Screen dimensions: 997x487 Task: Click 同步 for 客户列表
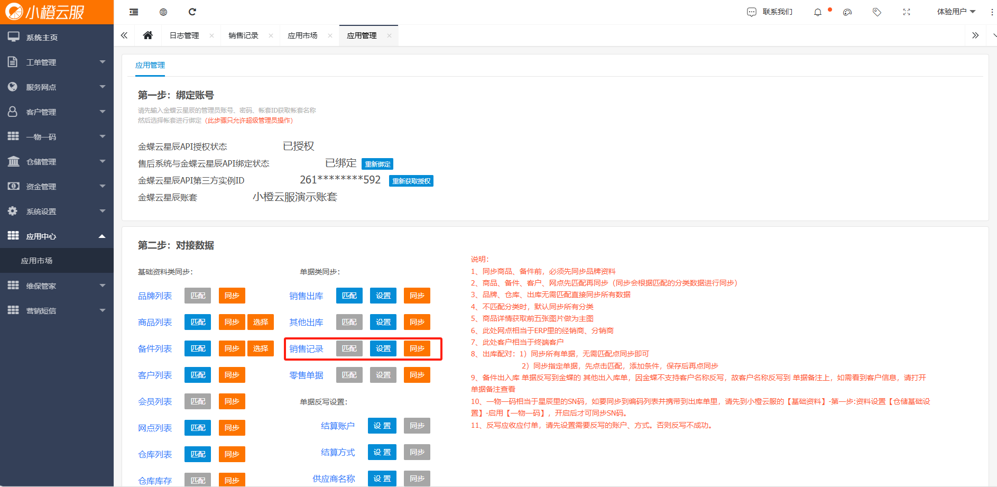tap(232, 375)
